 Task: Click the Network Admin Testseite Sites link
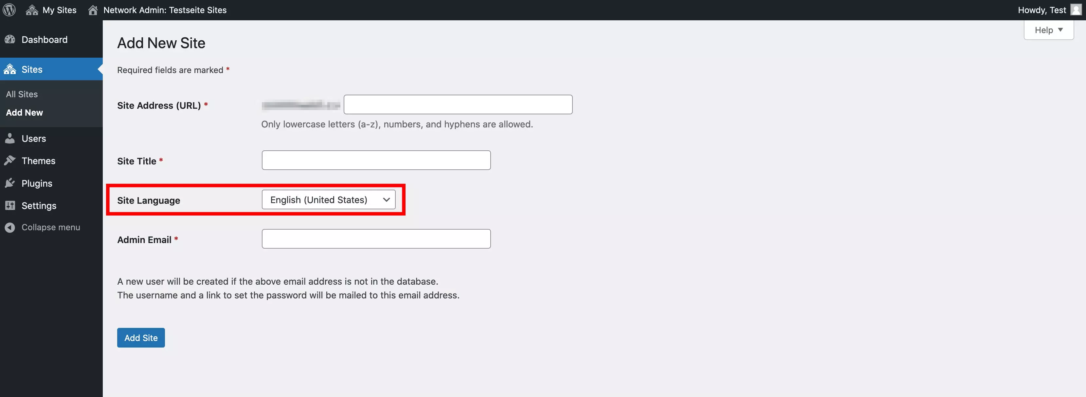(164, 10)
